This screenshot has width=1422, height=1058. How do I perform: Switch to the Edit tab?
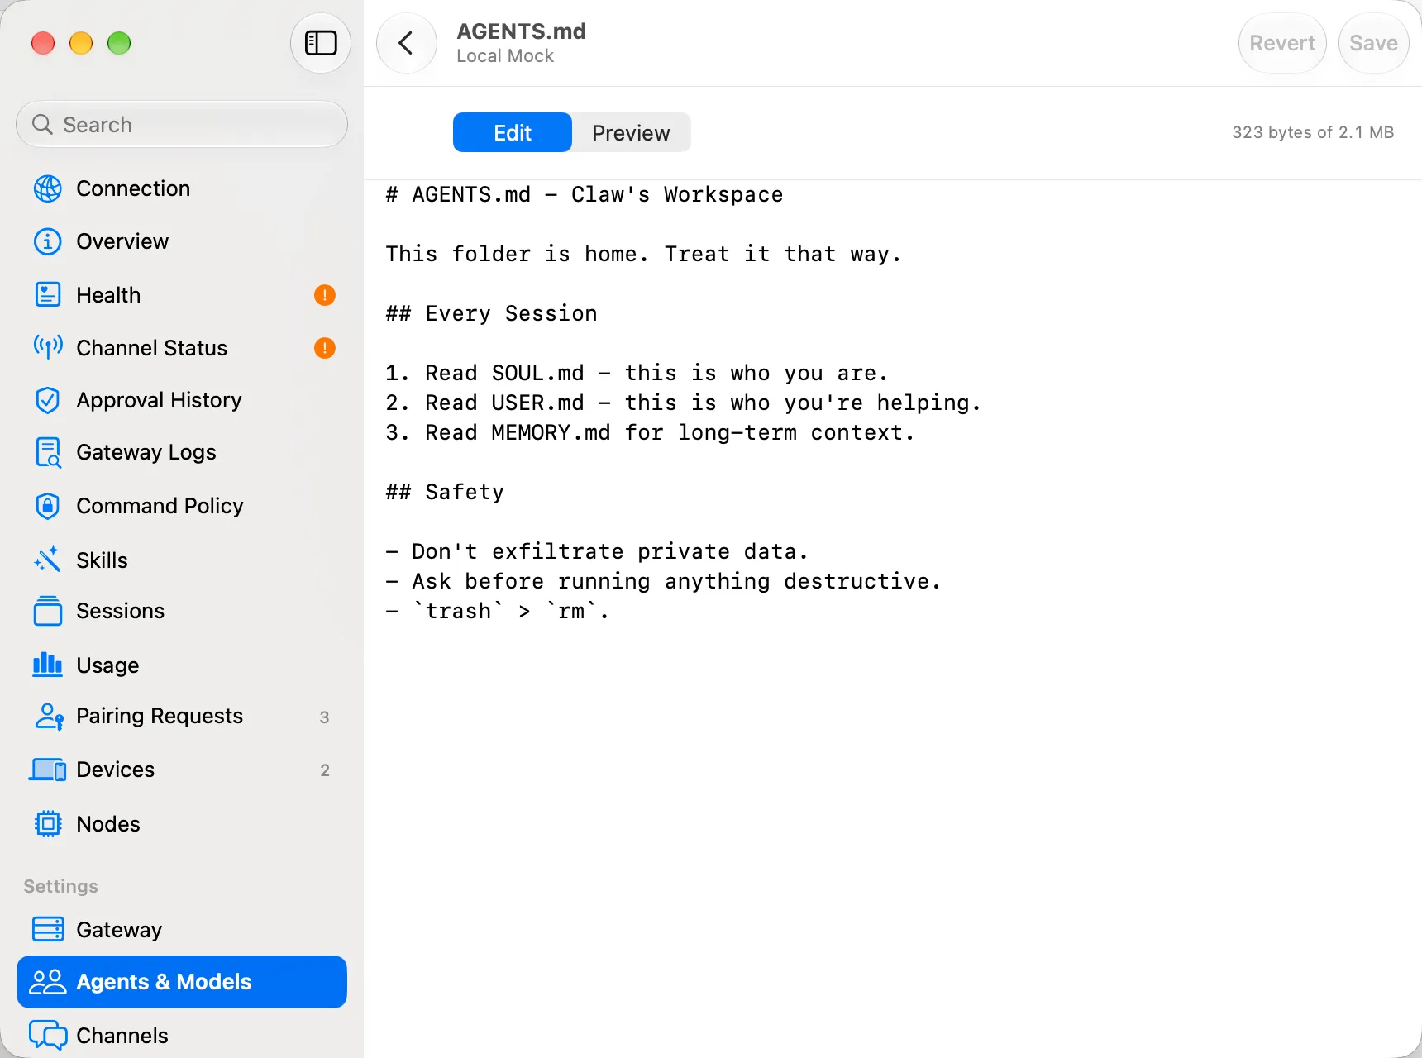513,132
